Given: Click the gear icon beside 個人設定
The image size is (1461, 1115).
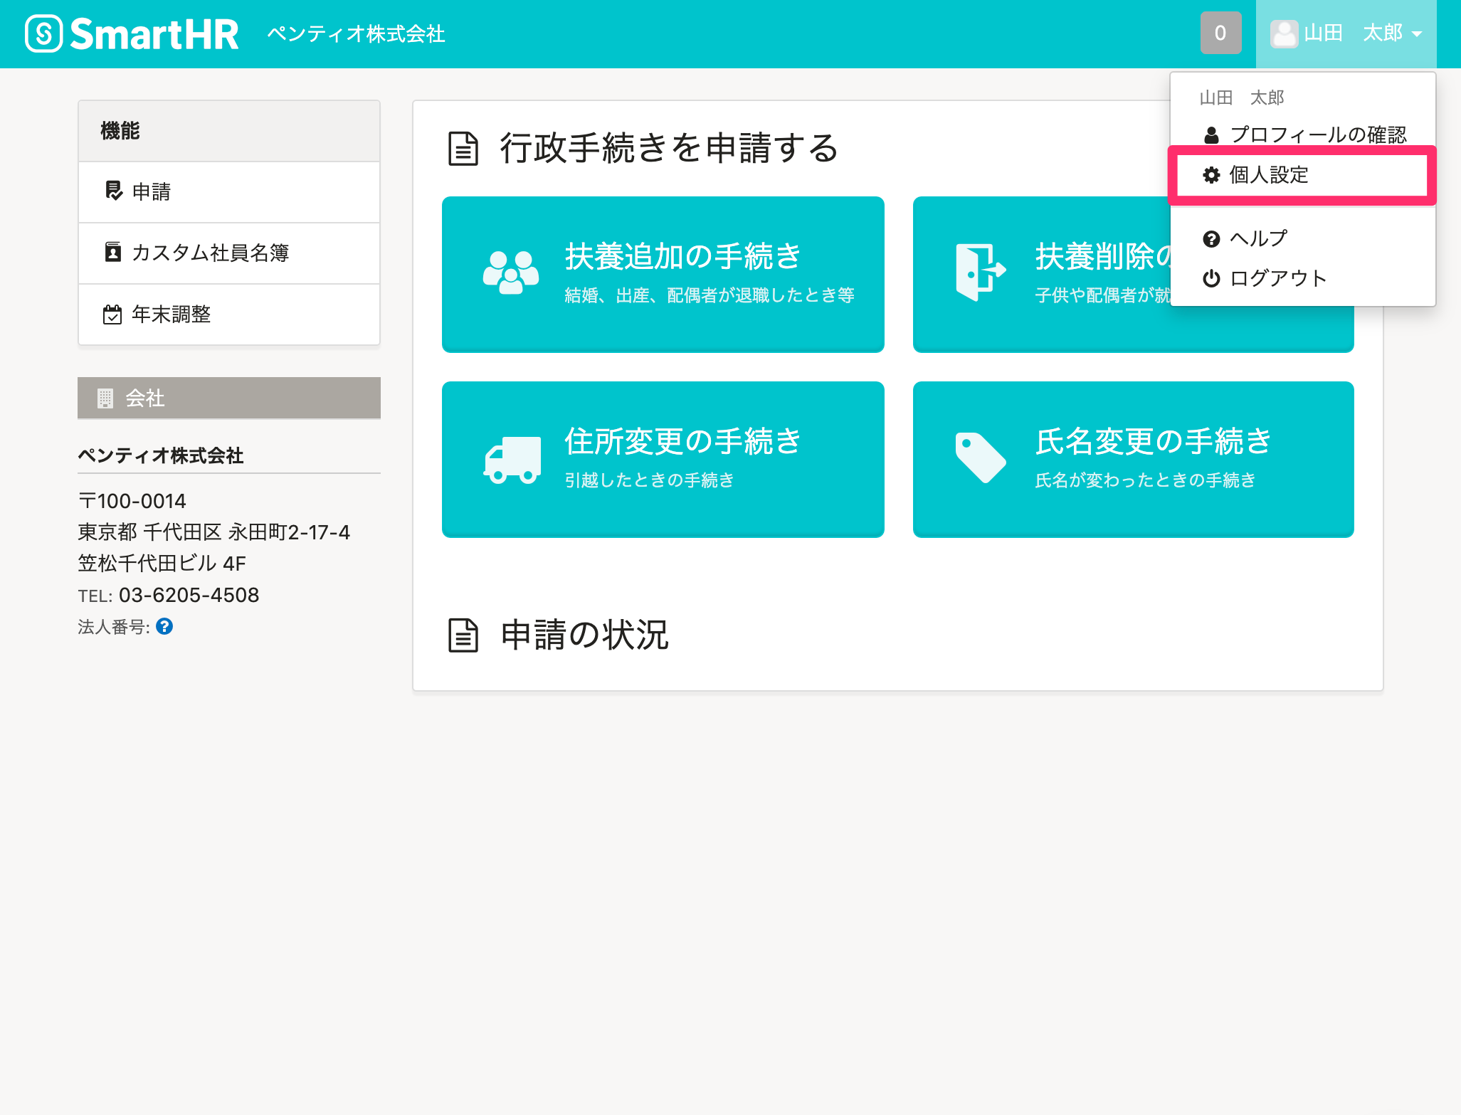Looking at the screenshot, I should click(1211, 175).
